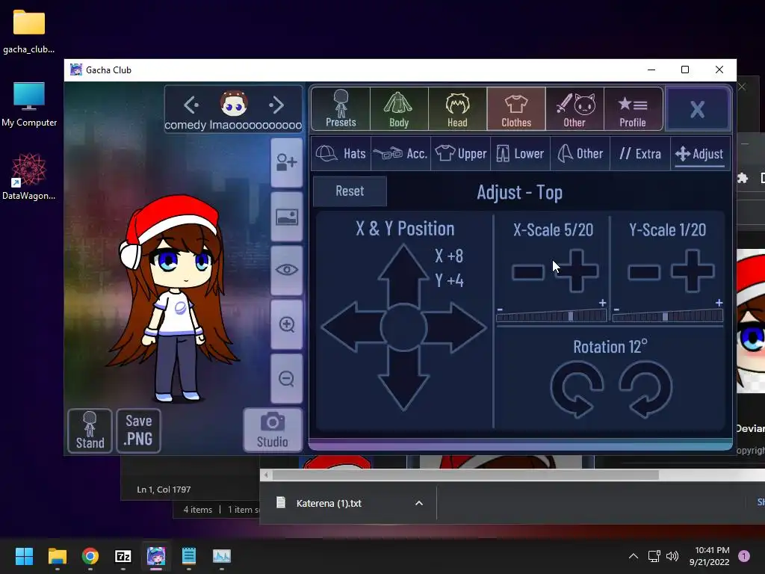Open Google Chrome from the taskbar
The height and width of the screenshot is (574, 765).
(90, 556)
